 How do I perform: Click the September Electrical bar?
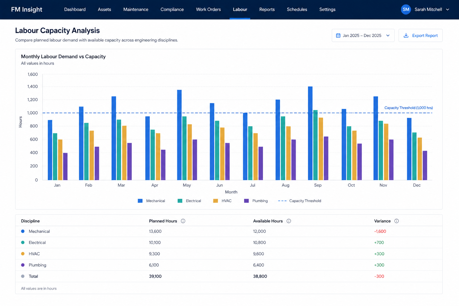click(x=316, y=145)
